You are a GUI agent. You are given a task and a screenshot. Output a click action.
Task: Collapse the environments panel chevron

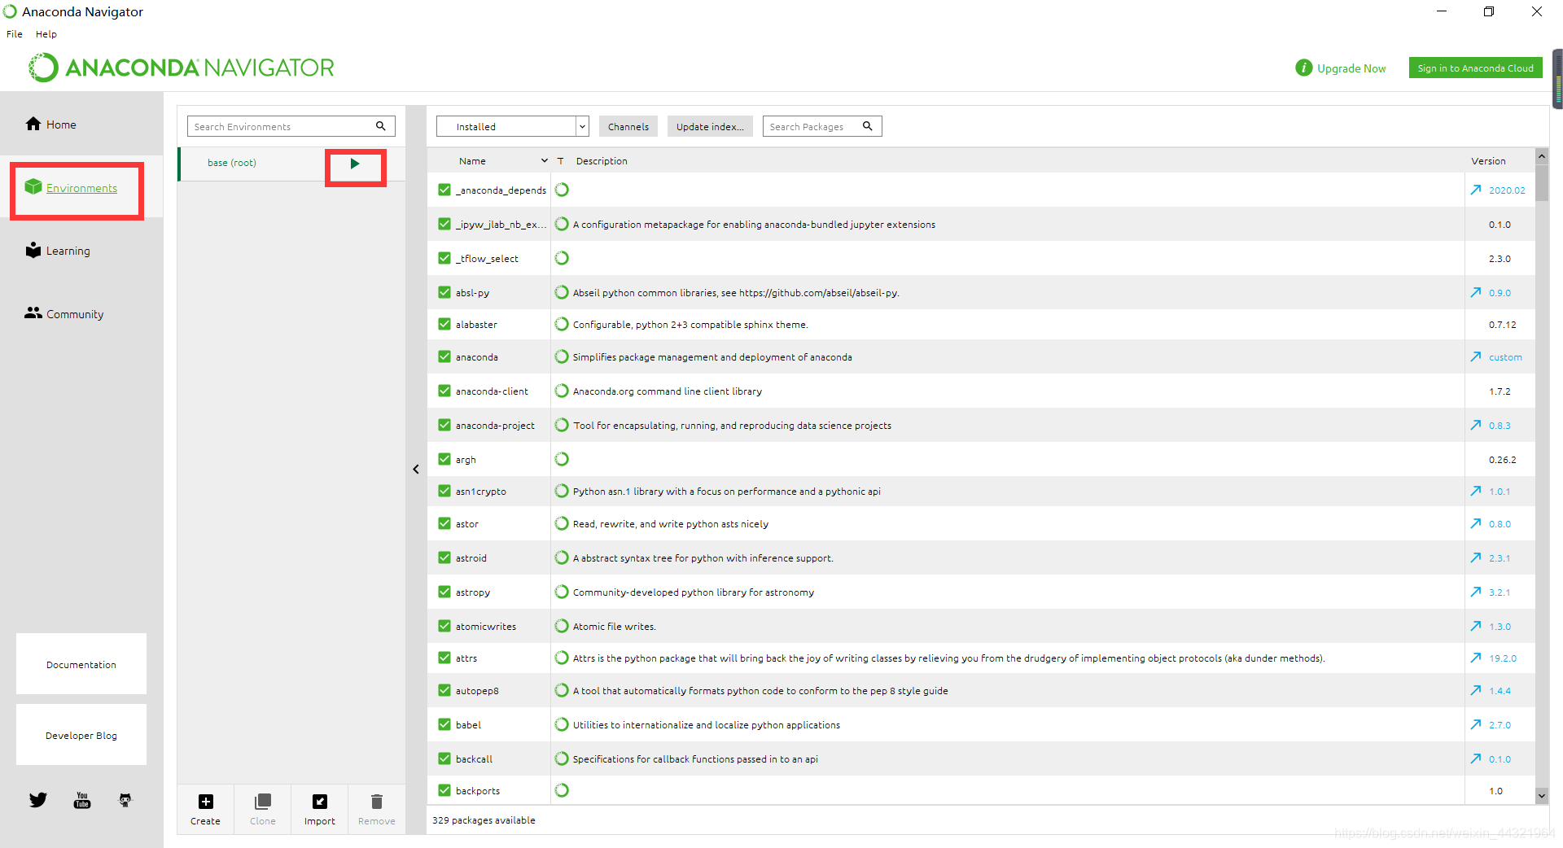click(x=416, y=469)
